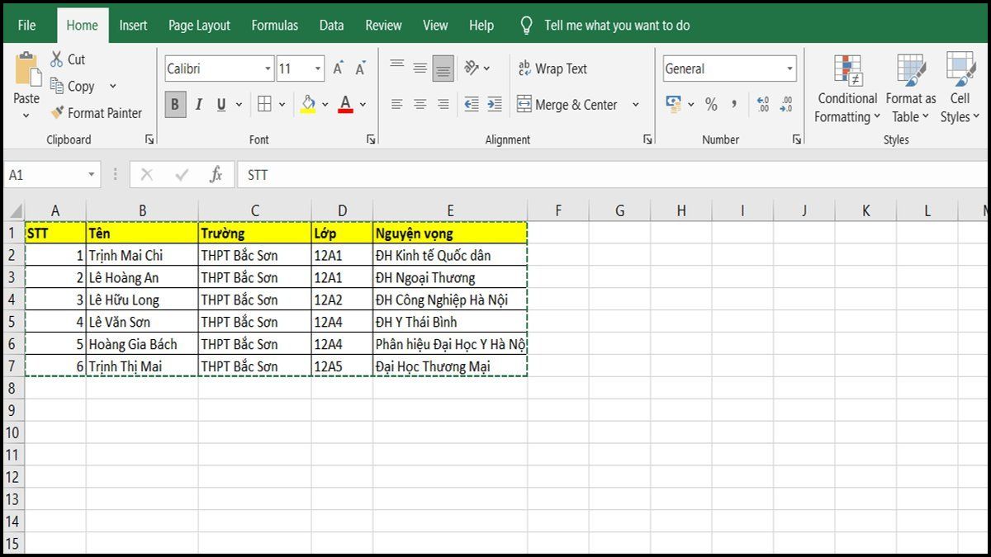The height and width of the screenshot is (557, 991).
Task: Switch to the Review tab
Action: 383,25
